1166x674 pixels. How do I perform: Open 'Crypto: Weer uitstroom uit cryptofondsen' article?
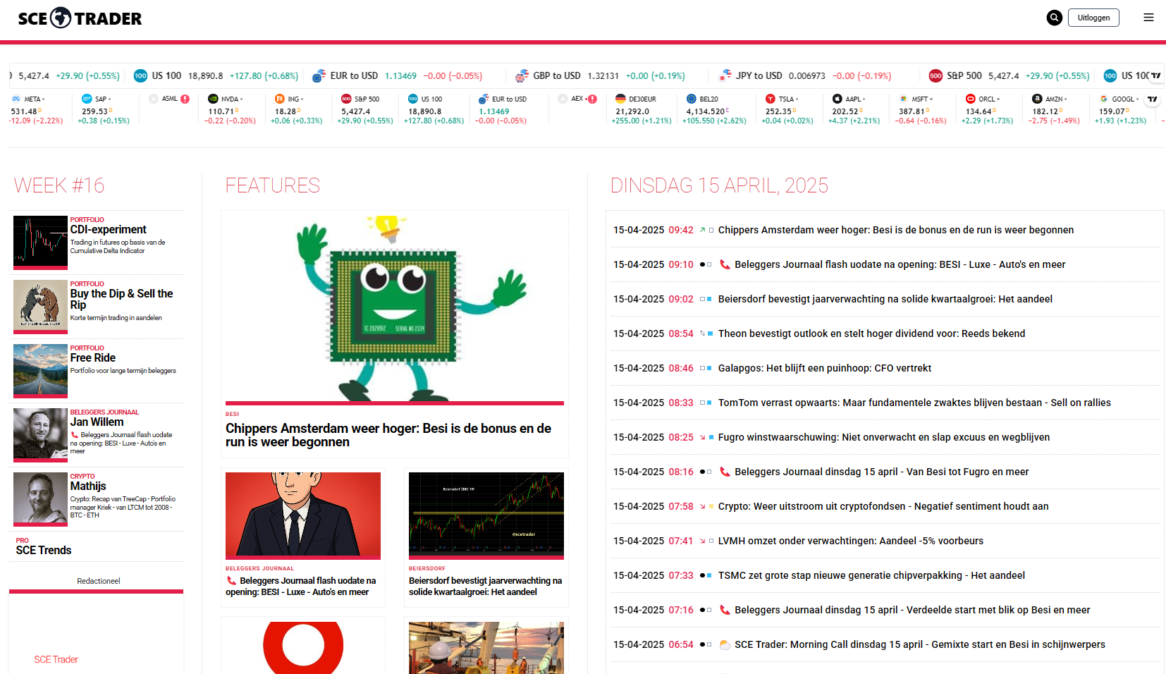[883, 506]
